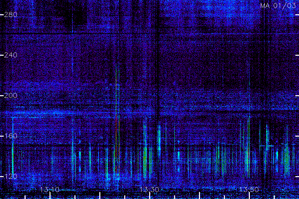The width and height of the screenshot is (299, 199).
Task: Click the 13:50 time axis label
Action: coord(249,190)
